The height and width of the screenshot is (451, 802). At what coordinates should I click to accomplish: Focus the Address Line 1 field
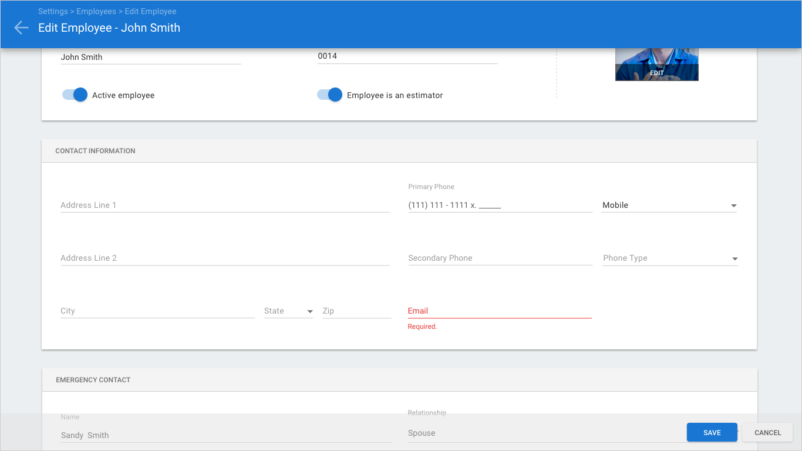(x=225, y=206)
